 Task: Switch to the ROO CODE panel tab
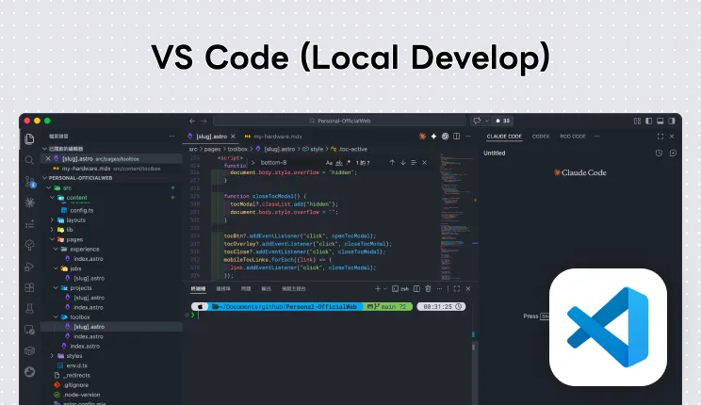[573, 137]
